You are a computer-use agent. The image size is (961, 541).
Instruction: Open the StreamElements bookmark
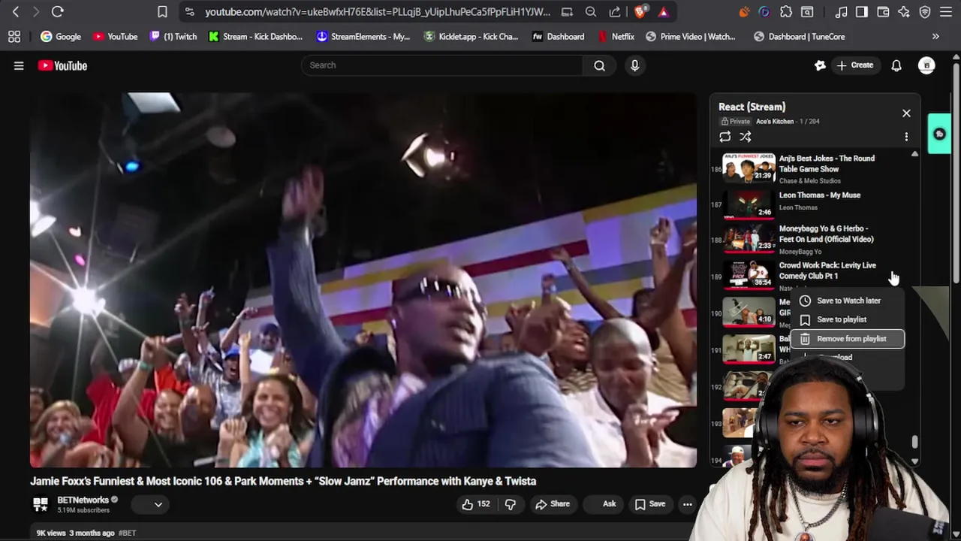[363, 36]
